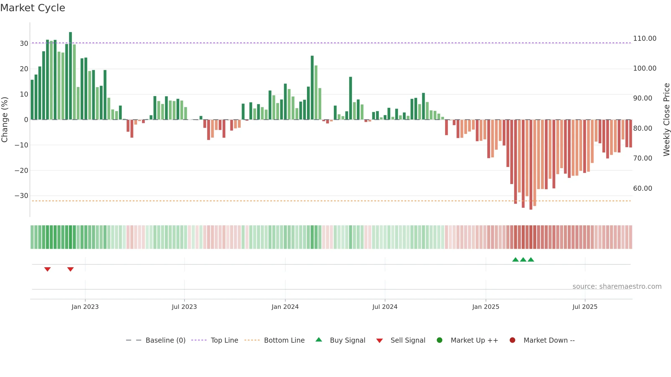Toggle the Top Line legend entry
The width and height of the screenshot is (671, 377).
(x=215, y=340)
